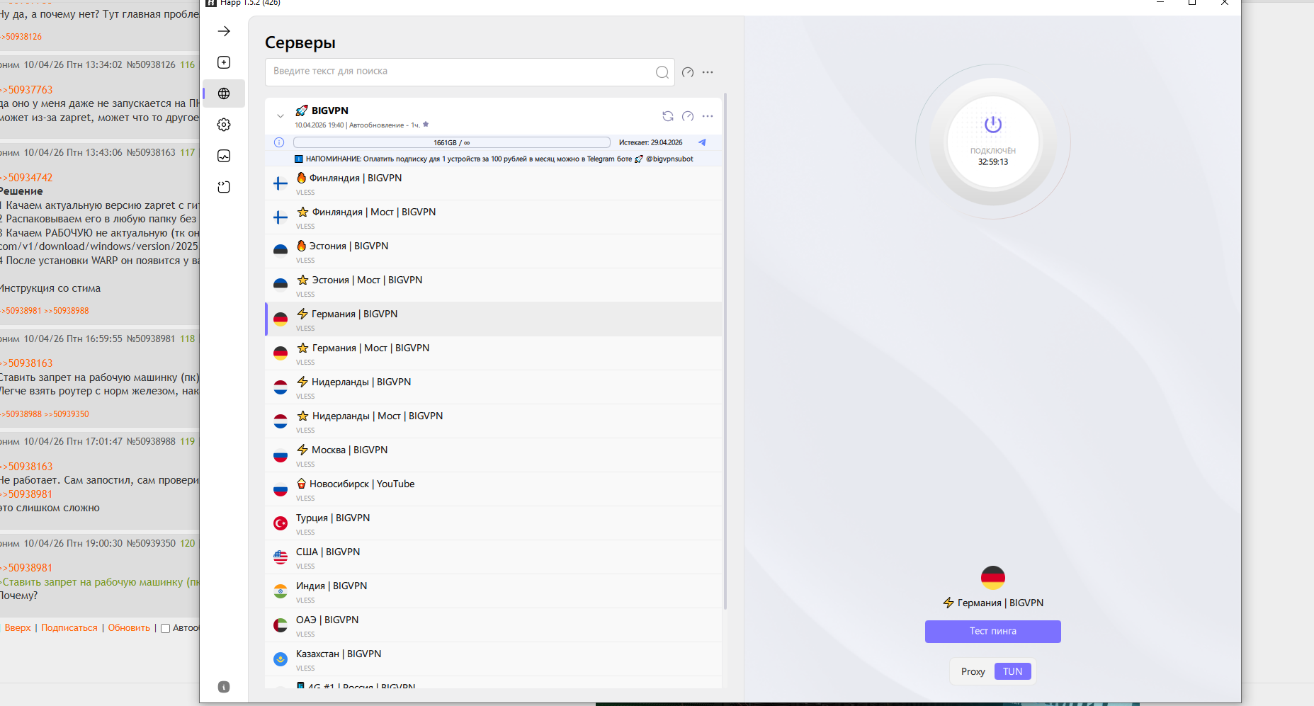Select server Казахстан | BIGVPN
Screen dimensions: 1314x706
pos(494,659)
